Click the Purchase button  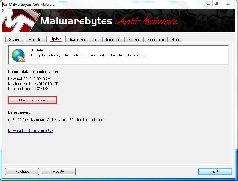[22, 172]
